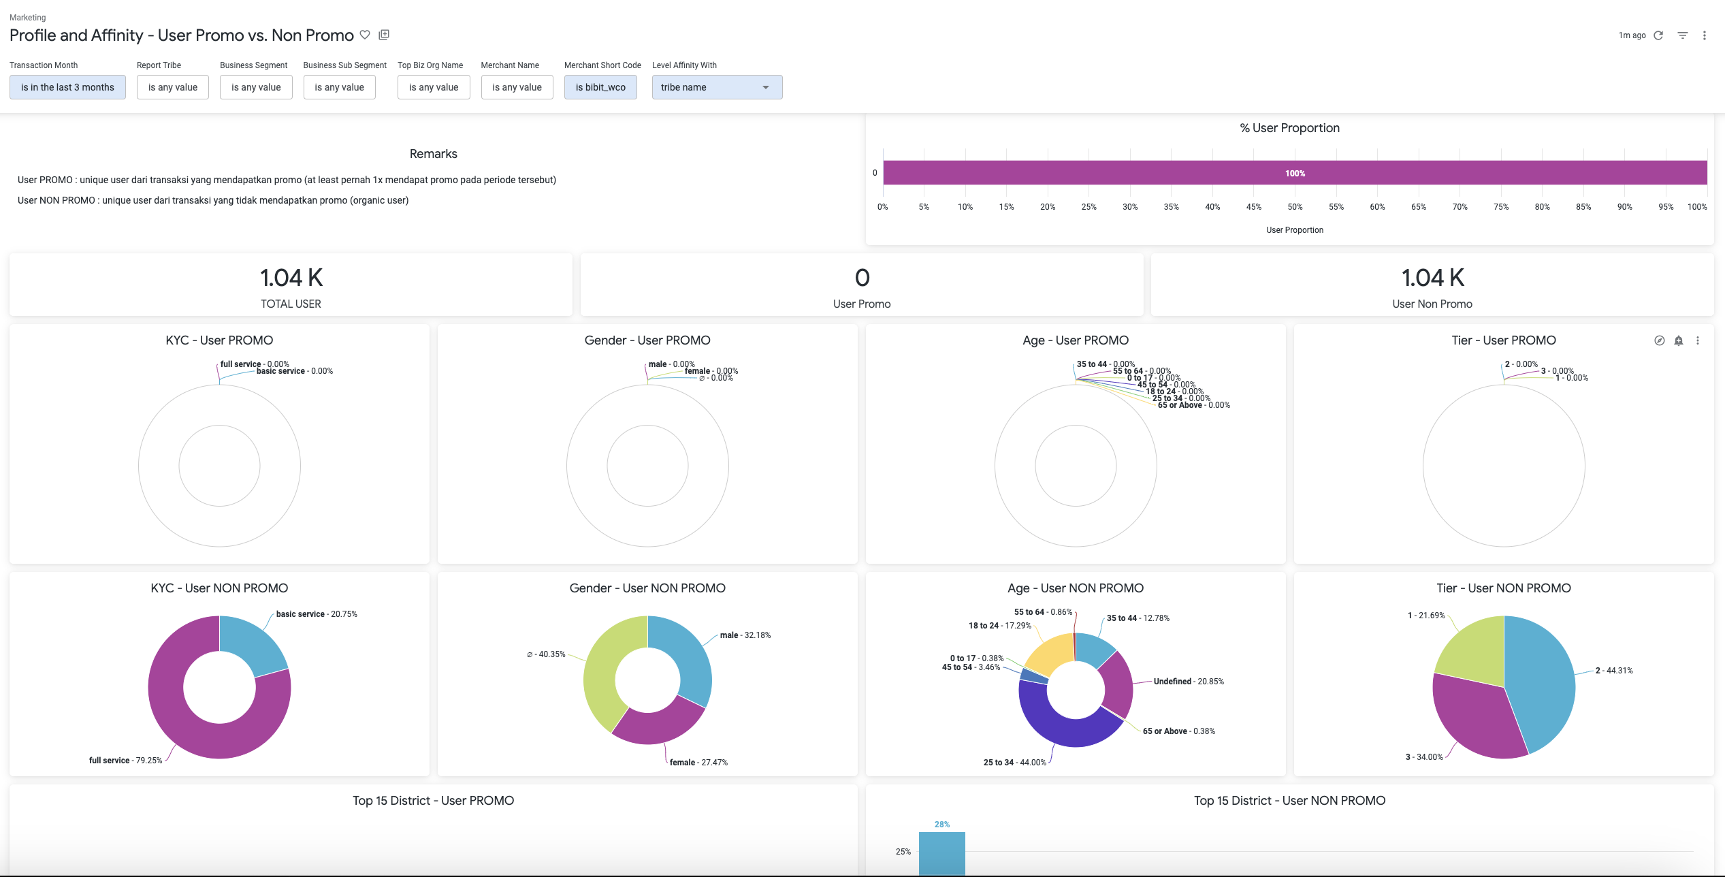
Task: Open dashboard actions three-dot menu
Action: point(1705,35)
